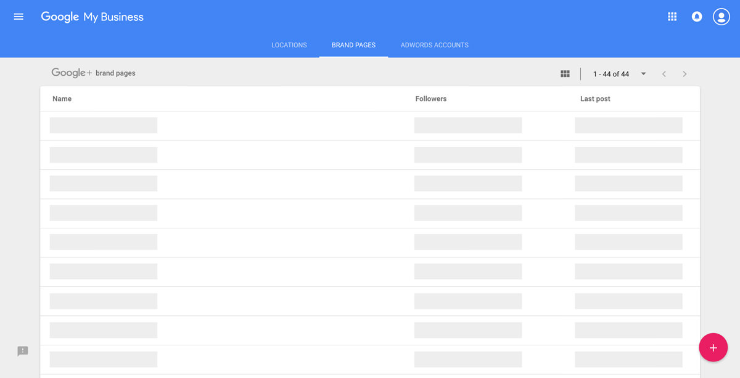Click the Google+ brand pages heading
This screenshot has height=378, width=740.
click(x=93, y=73)
